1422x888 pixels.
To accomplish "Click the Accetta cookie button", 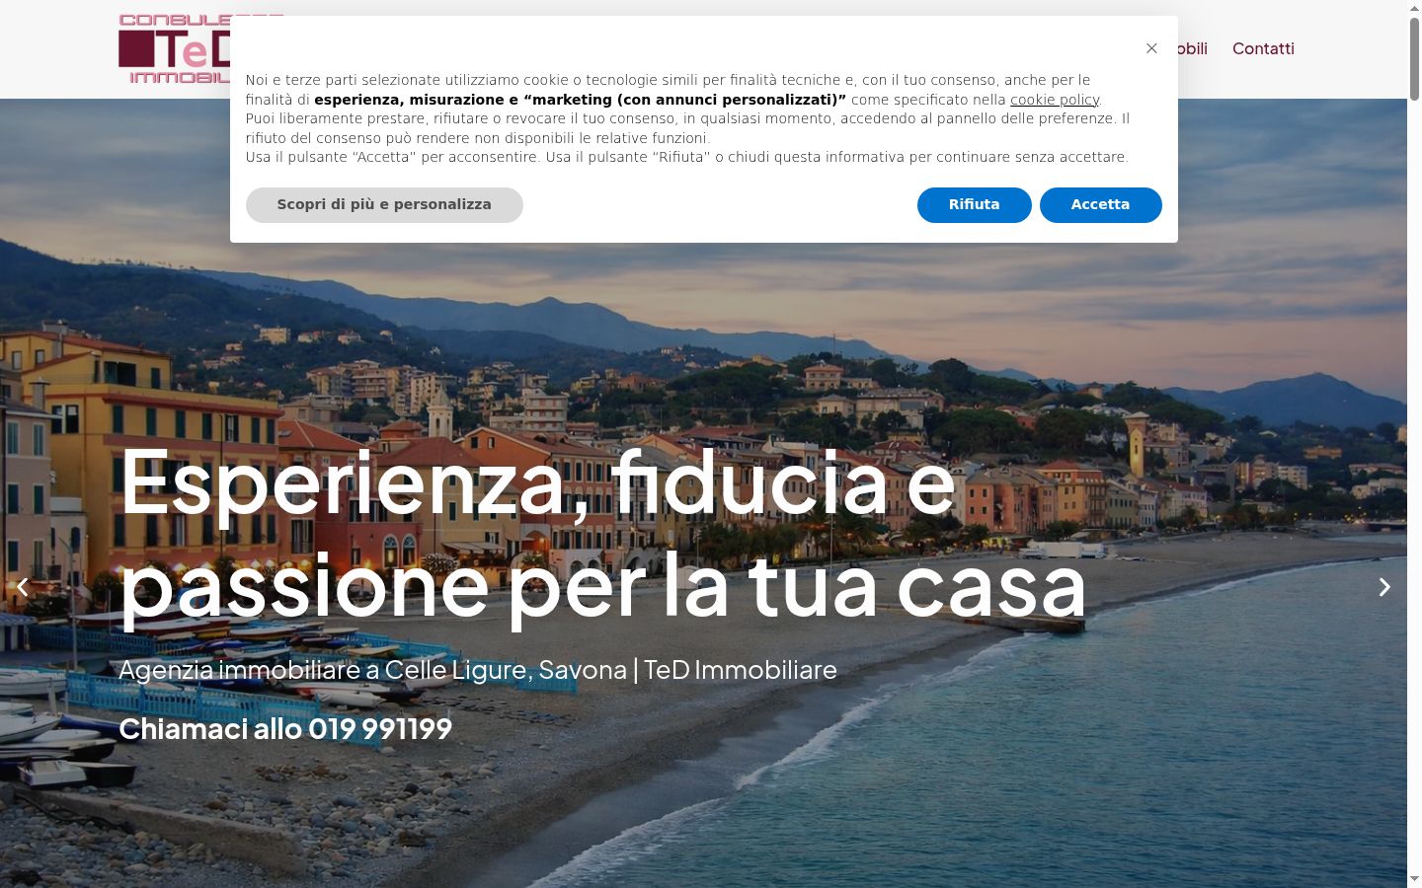I will [1100, 205].
